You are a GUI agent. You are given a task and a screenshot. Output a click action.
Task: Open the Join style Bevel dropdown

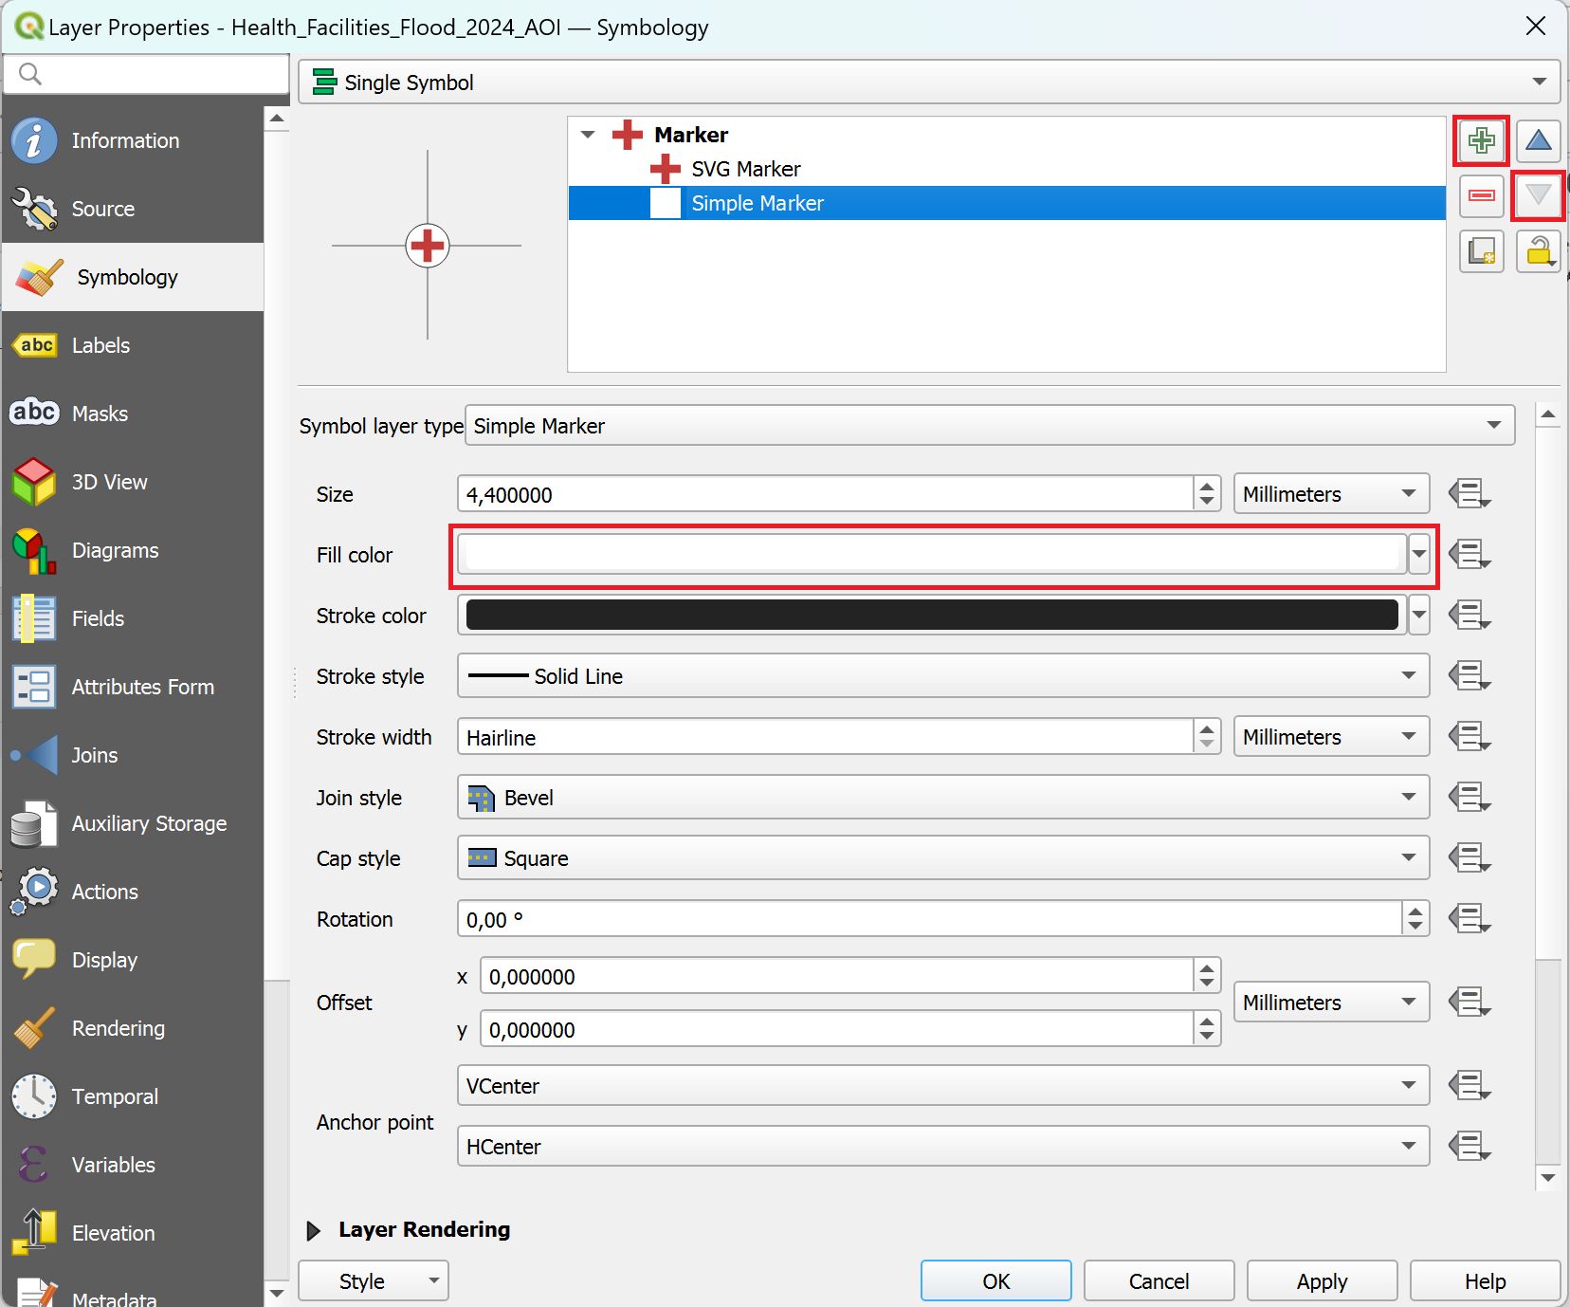(x=942, y=798)
